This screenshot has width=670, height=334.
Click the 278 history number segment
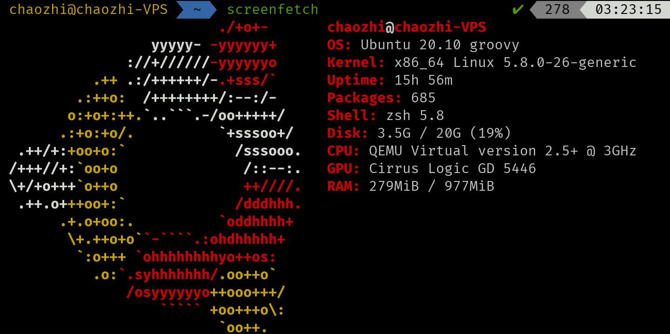tap(557, 9)
